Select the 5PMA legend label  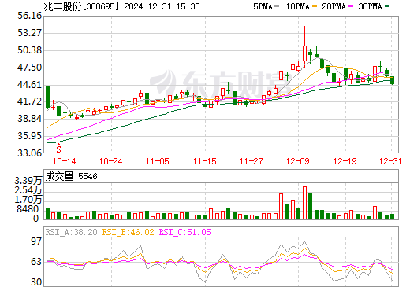click(x=263, y=6)
